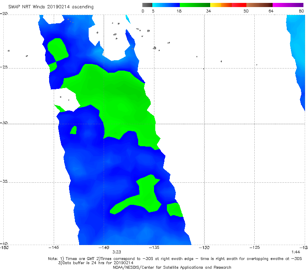The height and width of the screenshot is (270, 308).
Task: Click the color bar label '18'
Action: 179,11
